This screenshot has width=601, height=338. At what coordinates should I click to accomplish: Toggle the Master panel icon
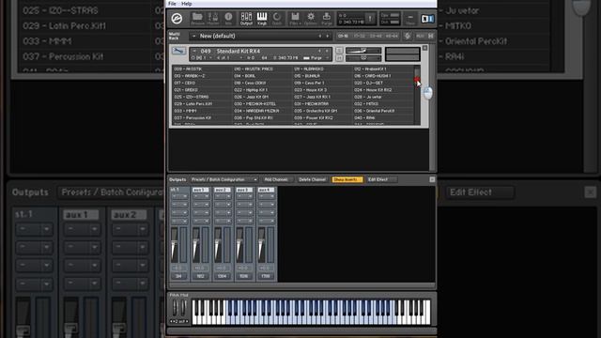click(213, 18)
